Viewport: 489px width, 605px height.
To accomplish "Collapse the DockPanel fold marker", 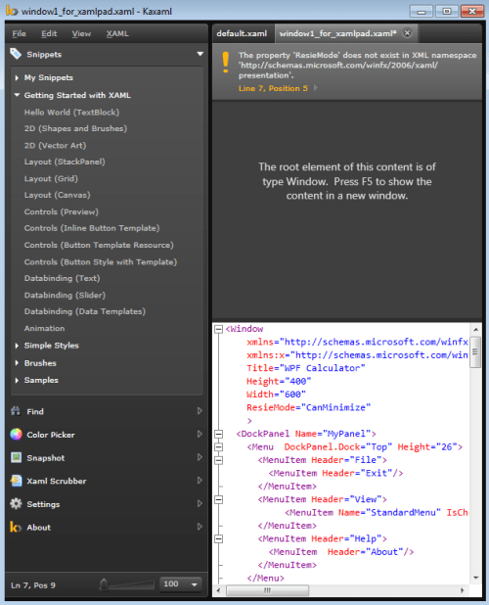I will coord(218,434).
